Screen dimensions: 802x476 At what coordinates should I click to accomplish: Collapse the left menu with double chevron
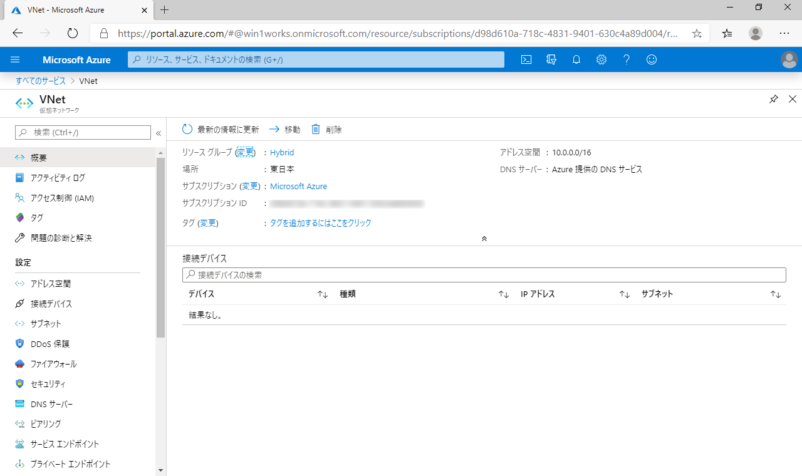pos(159,133)
